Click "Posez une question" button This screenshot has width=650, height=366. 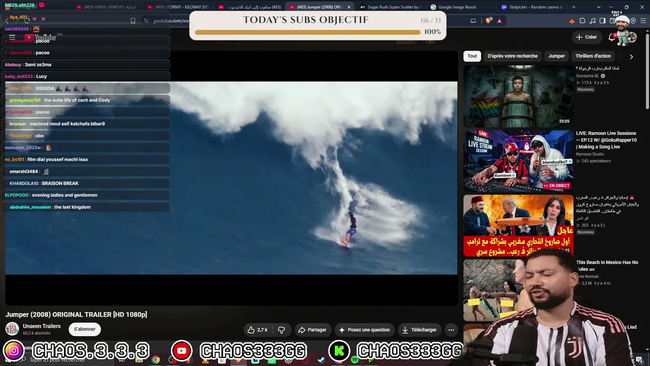click(364, 330)
